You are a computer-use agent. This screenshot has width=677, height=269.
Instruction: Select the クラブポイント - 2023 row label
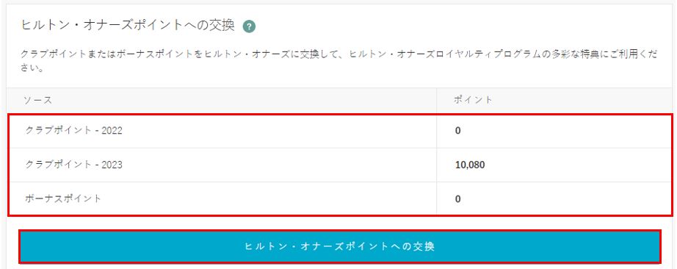coord(74,165)
